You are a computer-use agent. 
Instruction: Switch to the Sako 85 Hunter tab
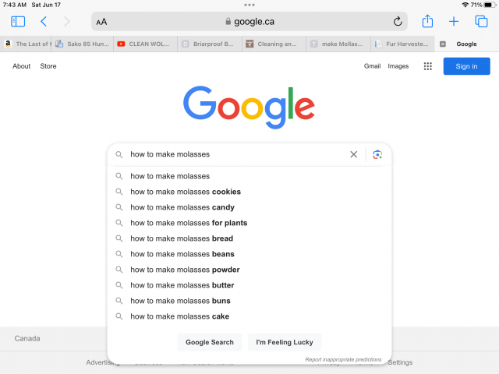(x=84, y=44)
